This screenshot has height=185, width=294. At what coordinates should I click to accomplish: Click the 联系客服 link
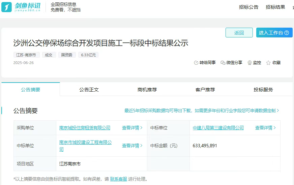pos(118,179)
